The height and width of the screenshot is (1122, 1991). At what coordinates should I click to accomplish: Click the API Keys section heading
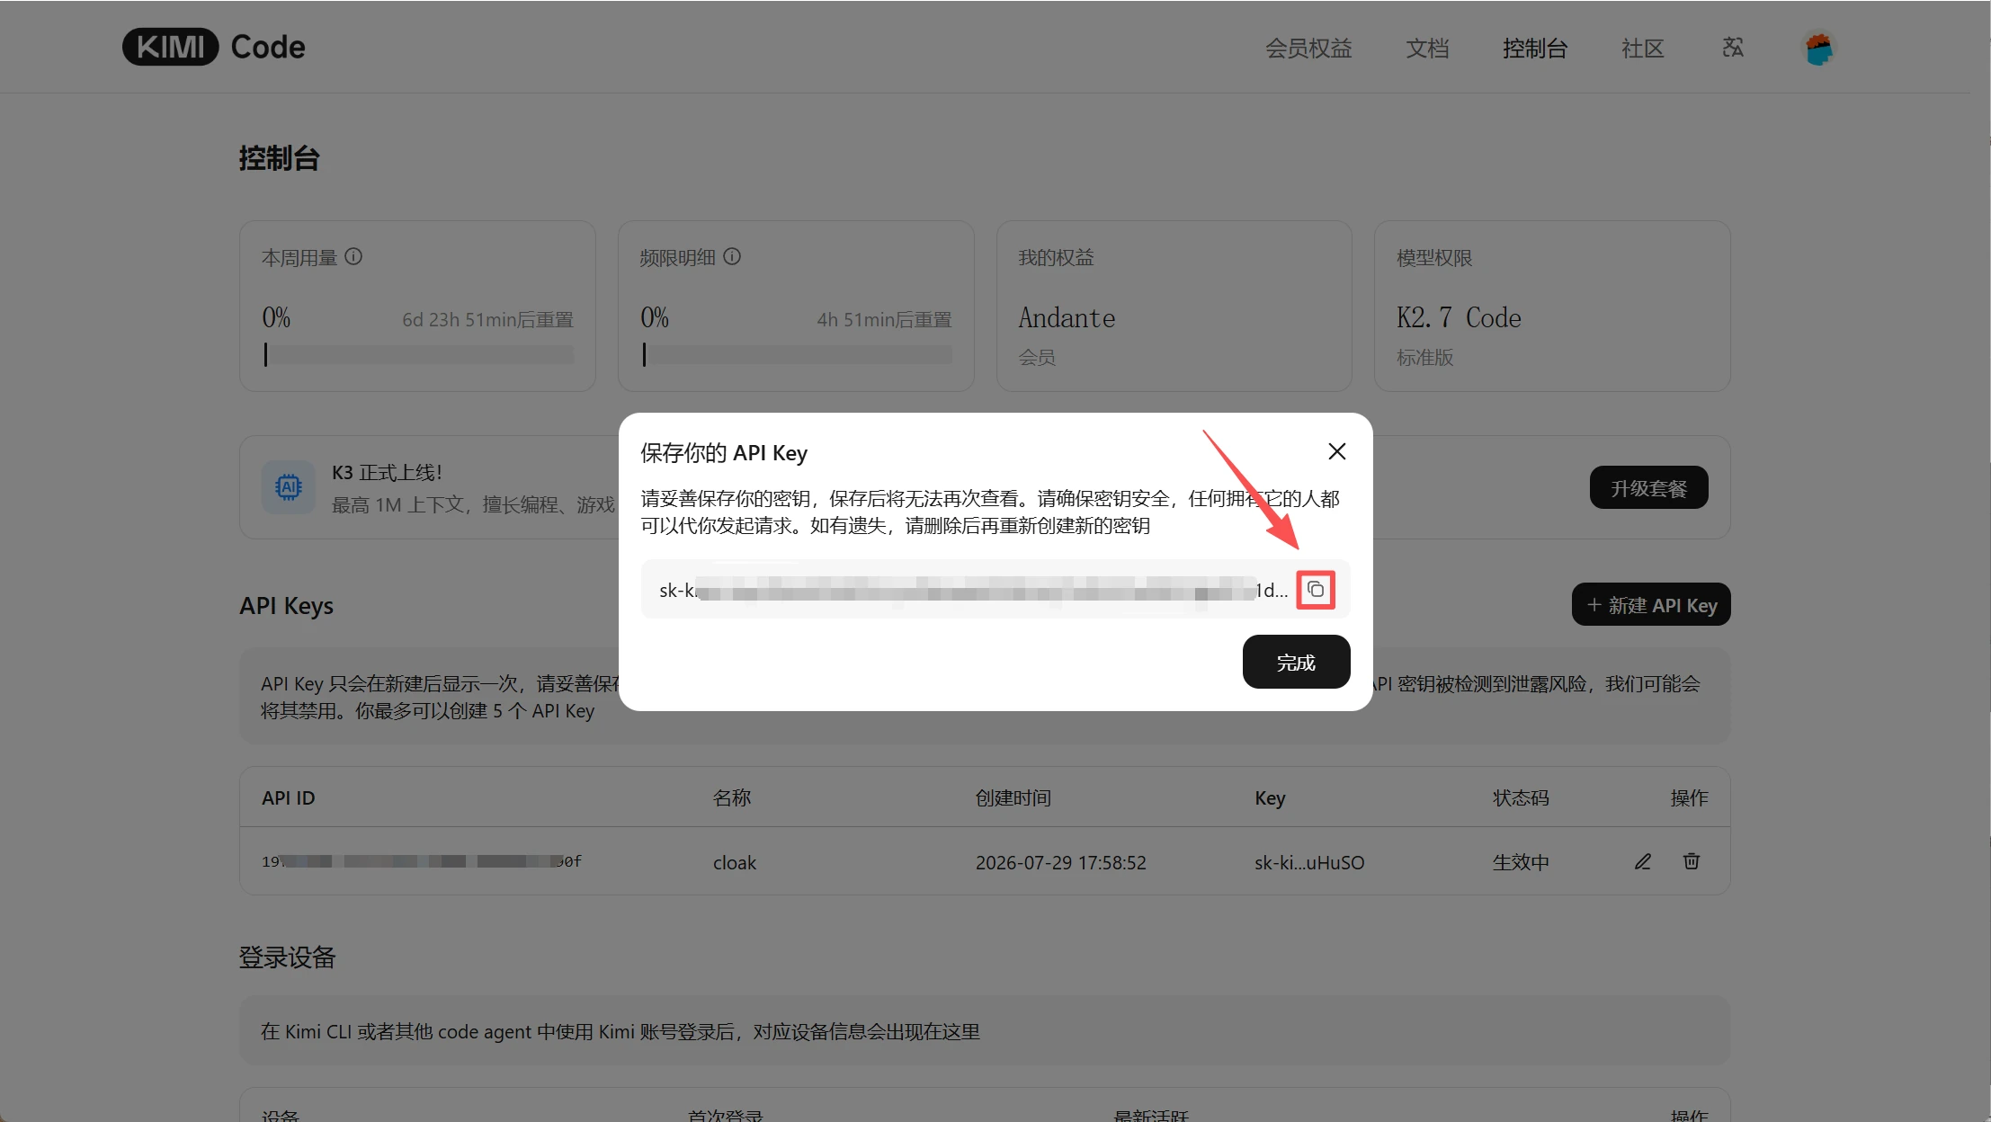pos(286,605)
